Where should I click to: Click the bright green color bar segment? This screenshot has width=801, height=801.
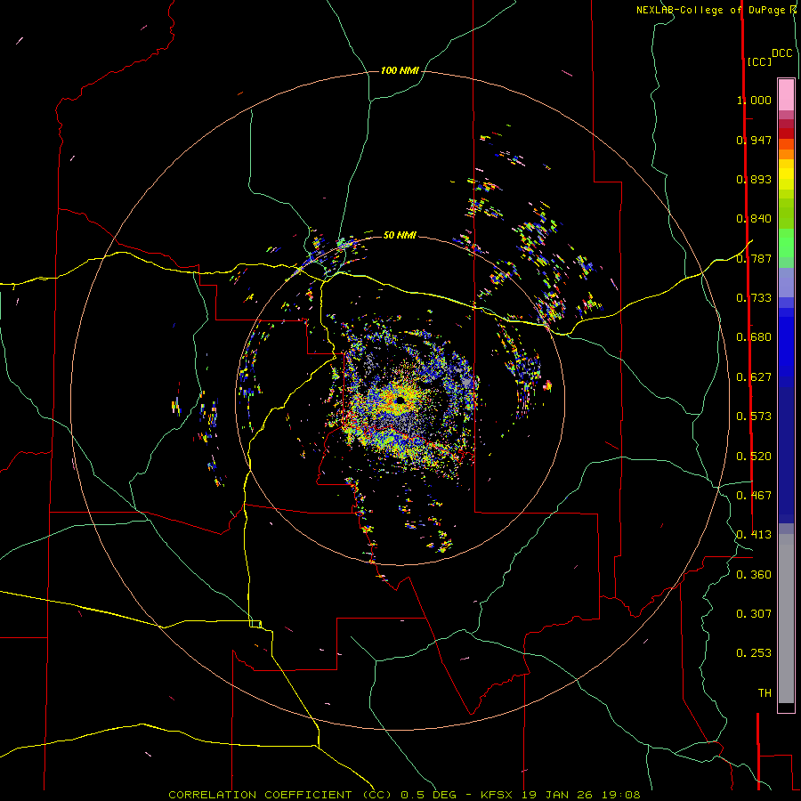click(x=786, y=243)
